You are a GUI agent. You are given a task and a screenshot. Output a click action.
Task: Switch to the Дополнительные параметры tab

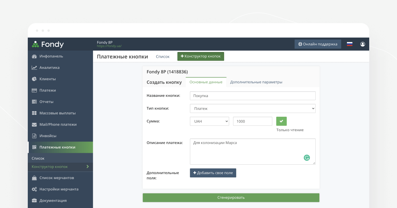[x=256, y=82]
